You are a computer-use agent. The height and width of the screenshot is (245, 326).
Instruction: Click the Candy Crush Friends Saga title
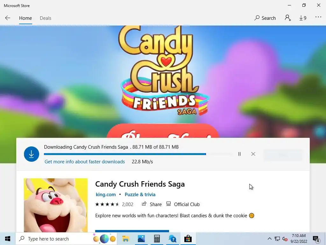coord(140,184)
